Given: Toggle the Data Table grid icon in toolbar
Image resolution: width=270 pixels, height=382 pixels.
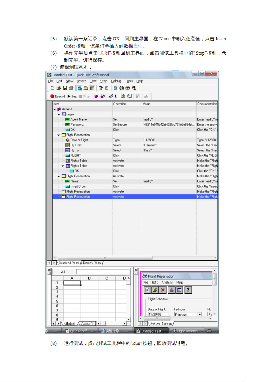Looking at the screenshot, I should 92,88.
